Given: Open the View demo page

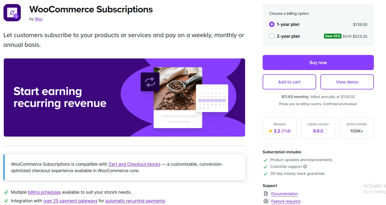Looking at the screenshot, I should click(347, 82).
